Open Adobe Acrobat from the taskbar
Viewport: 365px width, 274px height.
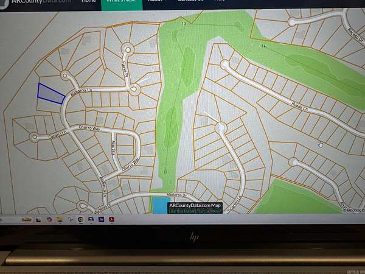click(112, 219)
